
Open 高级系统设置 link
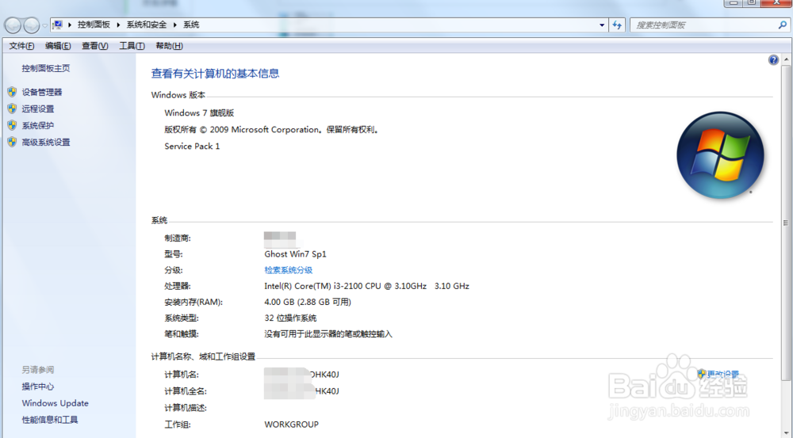pos(46,142)
